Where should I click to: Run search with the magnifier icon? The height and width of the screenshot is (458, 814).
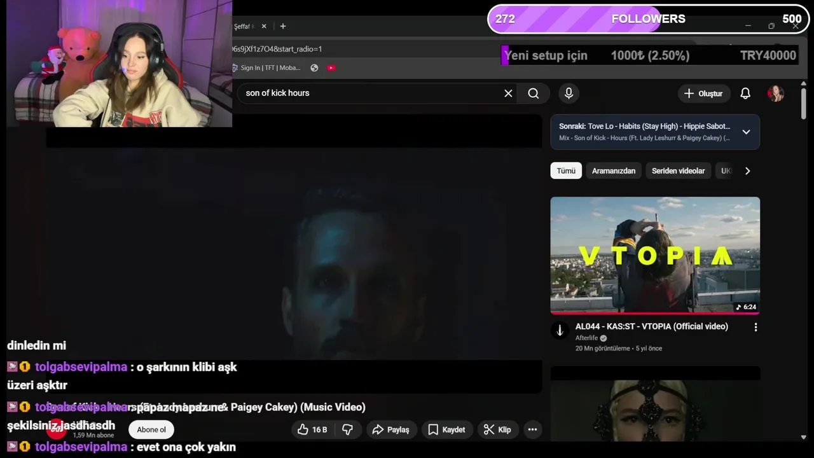(534, 94)
